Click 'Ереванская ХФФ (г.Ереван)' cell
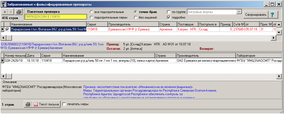The width and height of the screenshot is (284, 114). click(133, 29)
